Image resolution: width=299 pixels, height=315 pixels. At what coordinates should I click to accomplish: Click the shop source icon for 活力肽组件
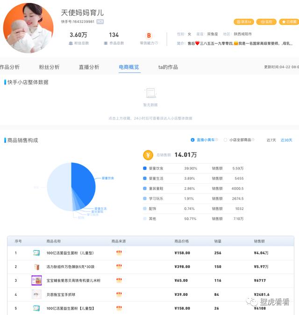tap(119, 266)
